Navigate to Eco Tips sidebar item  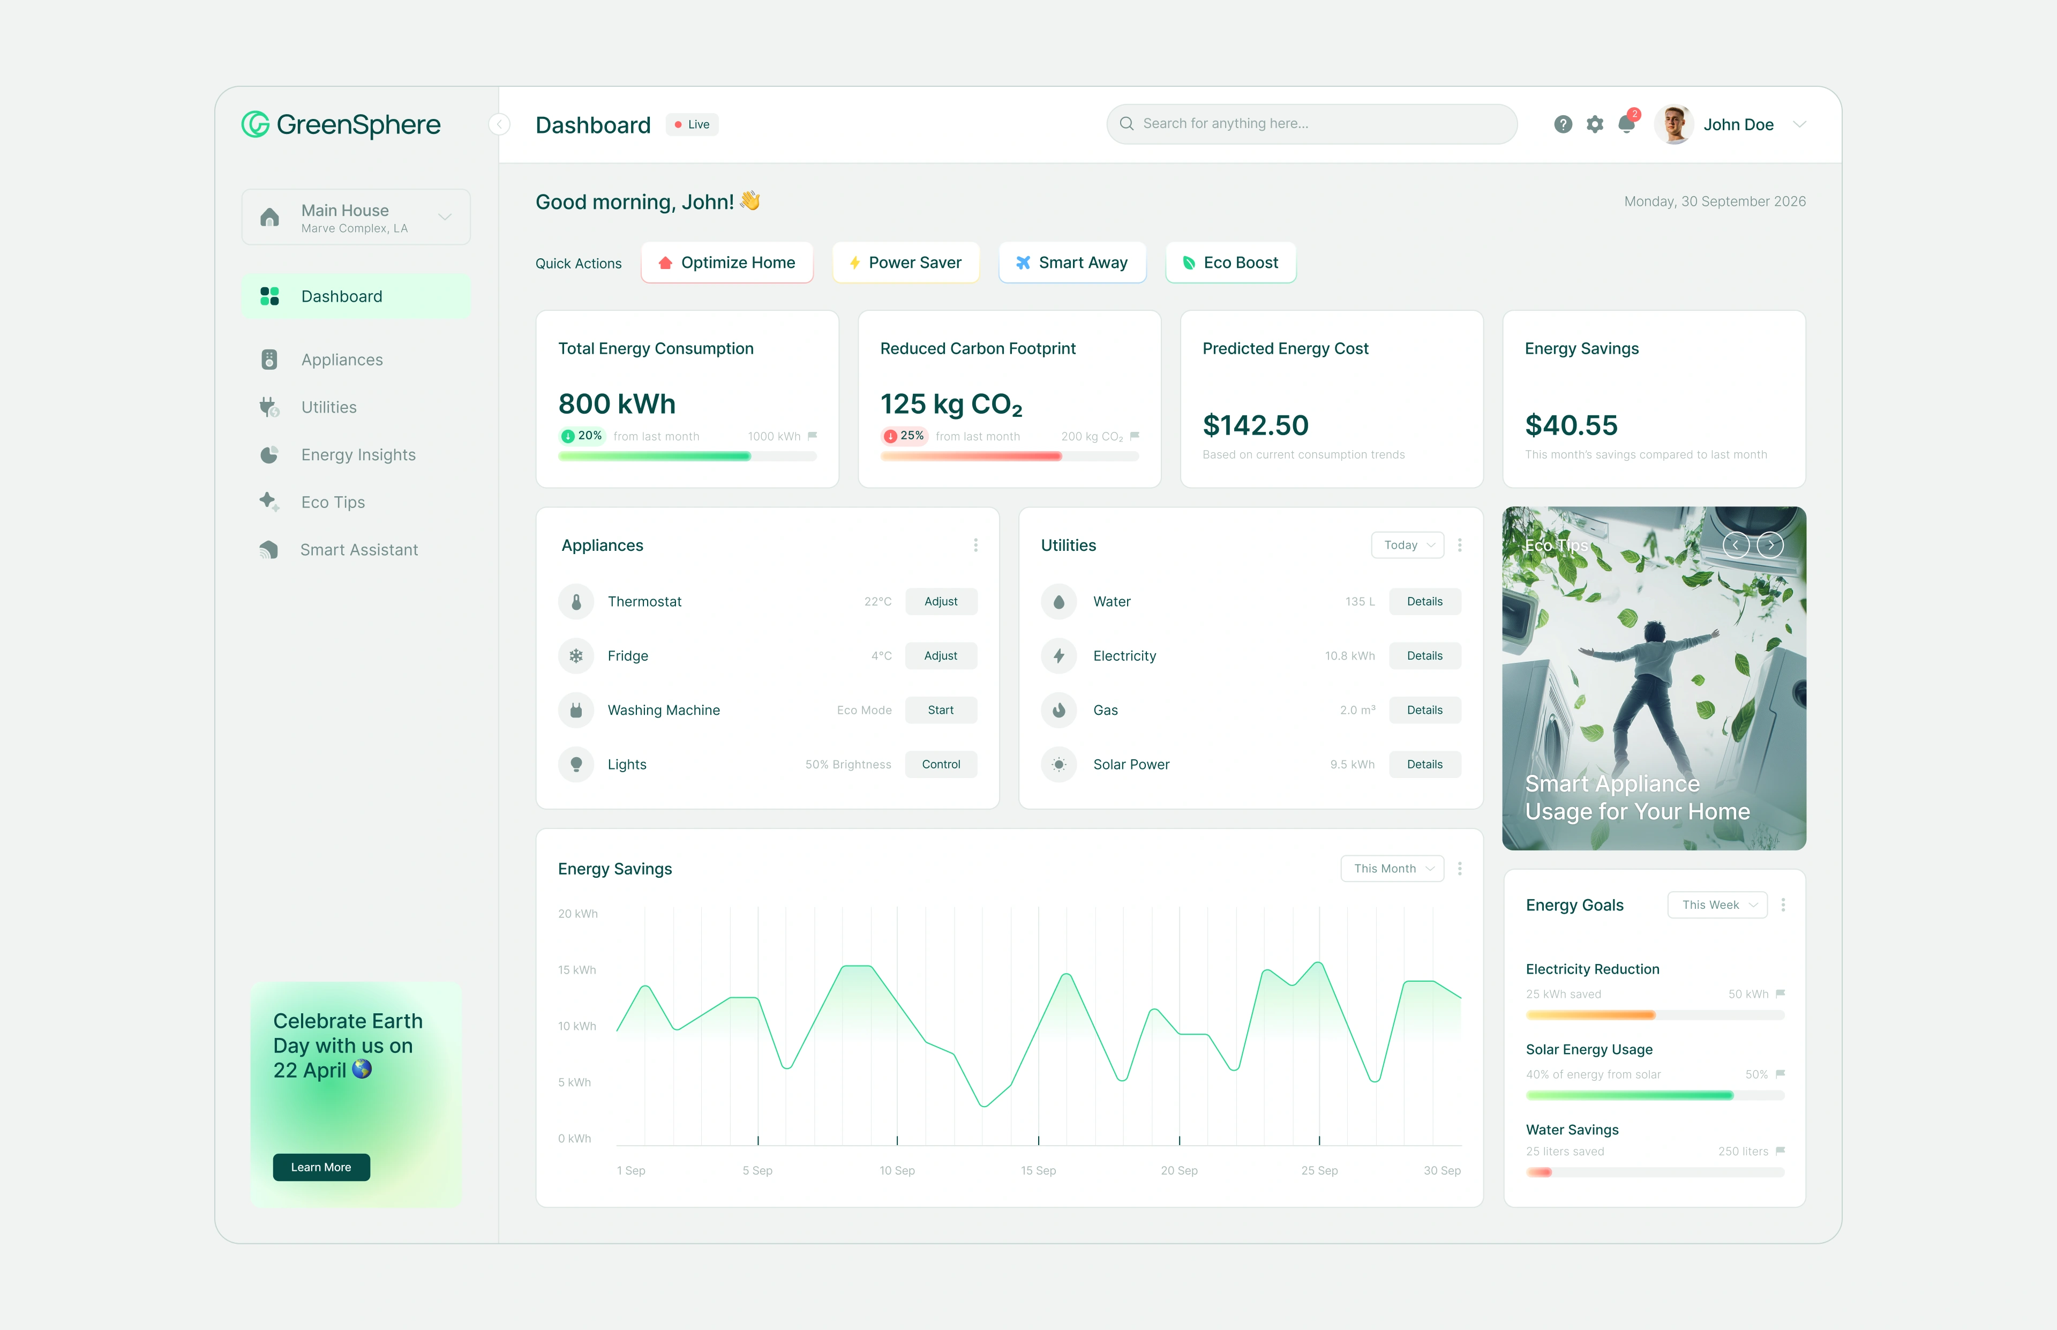332,502
